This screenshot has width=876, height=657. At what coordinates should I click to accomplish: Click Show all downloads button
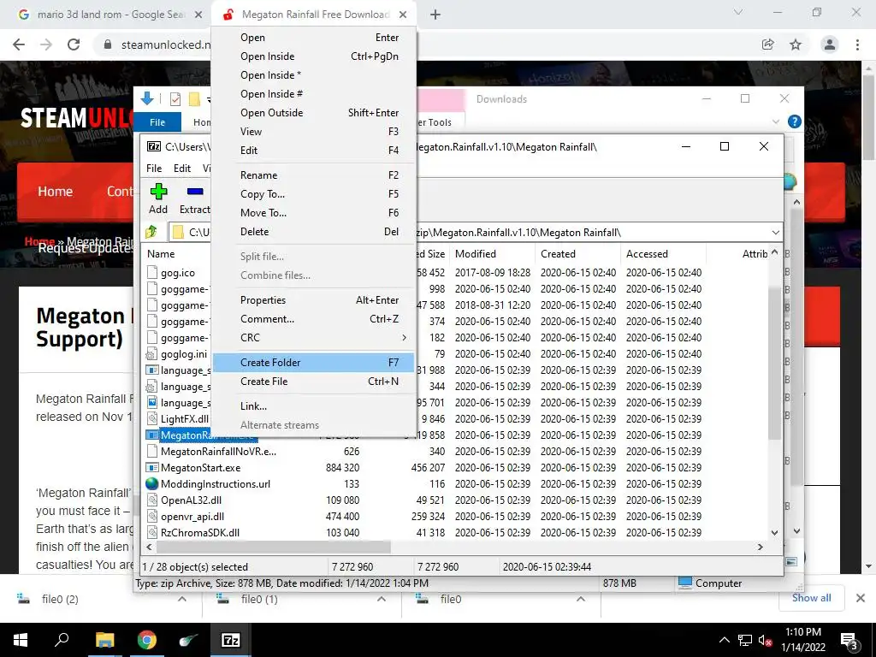click(811, 598)
